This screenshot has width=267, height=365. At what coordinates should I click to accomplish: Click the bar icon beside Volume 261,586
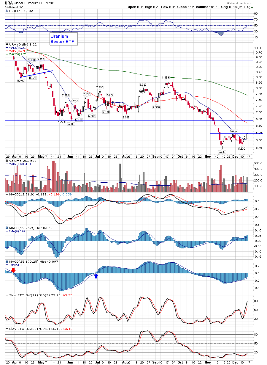tap(7, 161)
